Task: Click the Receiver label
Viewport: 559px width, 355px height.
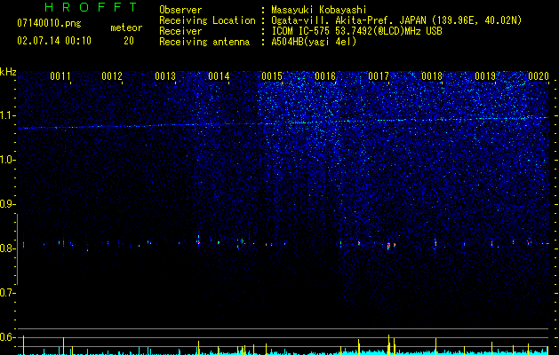Action: (x=180, y=31)
